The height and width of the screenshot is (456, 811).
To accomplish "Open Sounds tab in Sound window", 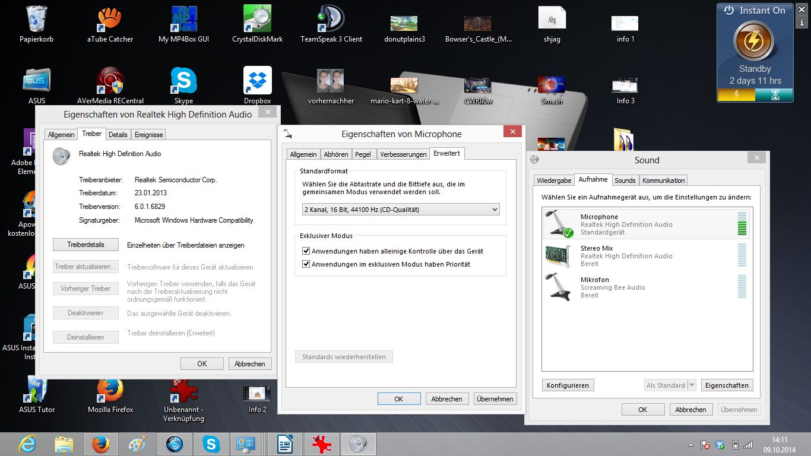I will point(625,180).
